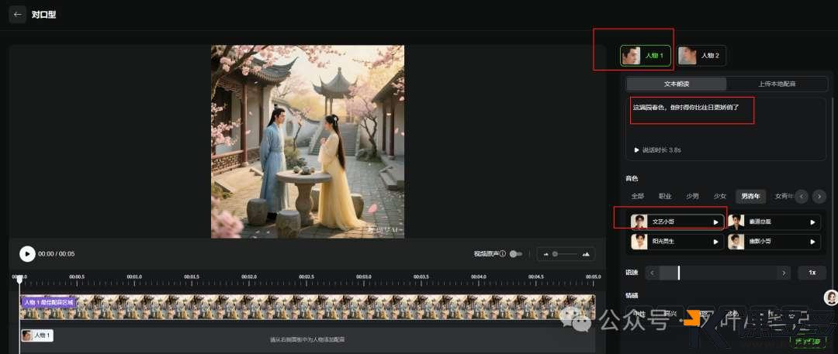Play the 说话时长 text reading preview
The width and height of the screenshot is (838, 354).
pyautogui.click(x=637, y=150)
